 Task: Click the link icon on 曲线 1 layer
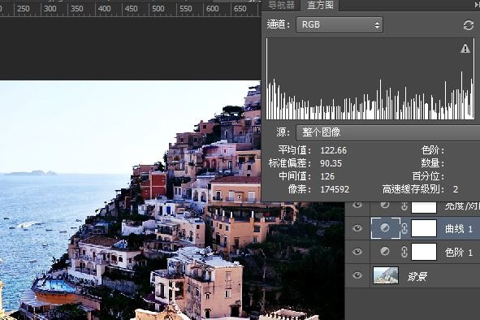tap(404, 228)
